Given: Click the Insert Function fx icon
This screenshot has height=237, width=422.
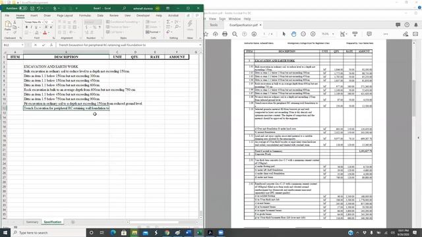Looking at the screenshot, I should click(51, 45).
